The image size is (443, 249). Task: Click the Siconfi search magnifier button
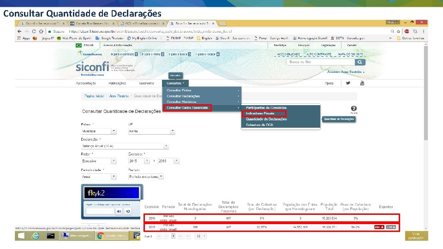[359, 62]
